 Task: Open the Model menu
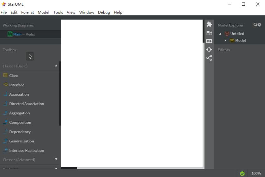pos(43,12)
